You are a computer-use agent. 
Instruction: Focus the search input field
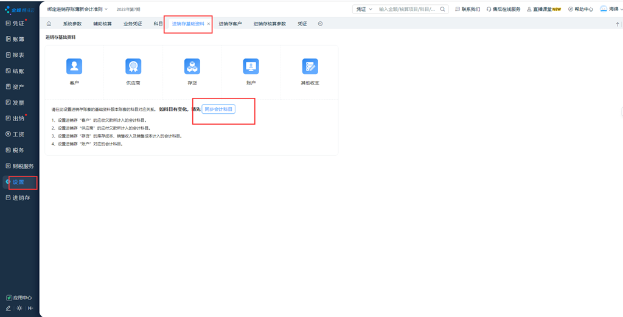tap(408, 9)
